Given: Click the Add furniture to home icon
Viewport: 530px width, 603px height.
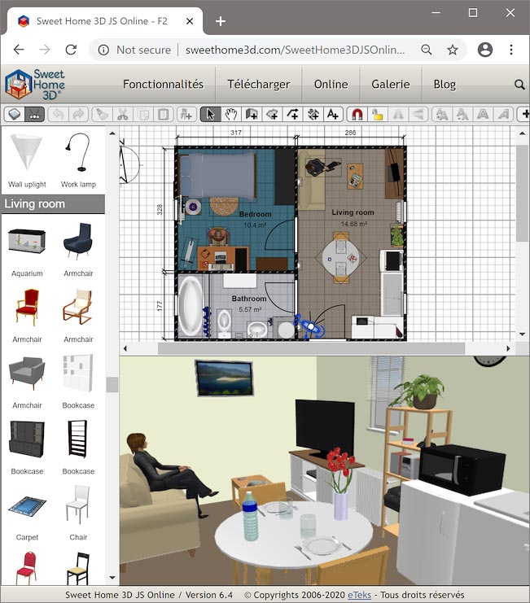Looking at the screenshot, I should coord(186,114).
